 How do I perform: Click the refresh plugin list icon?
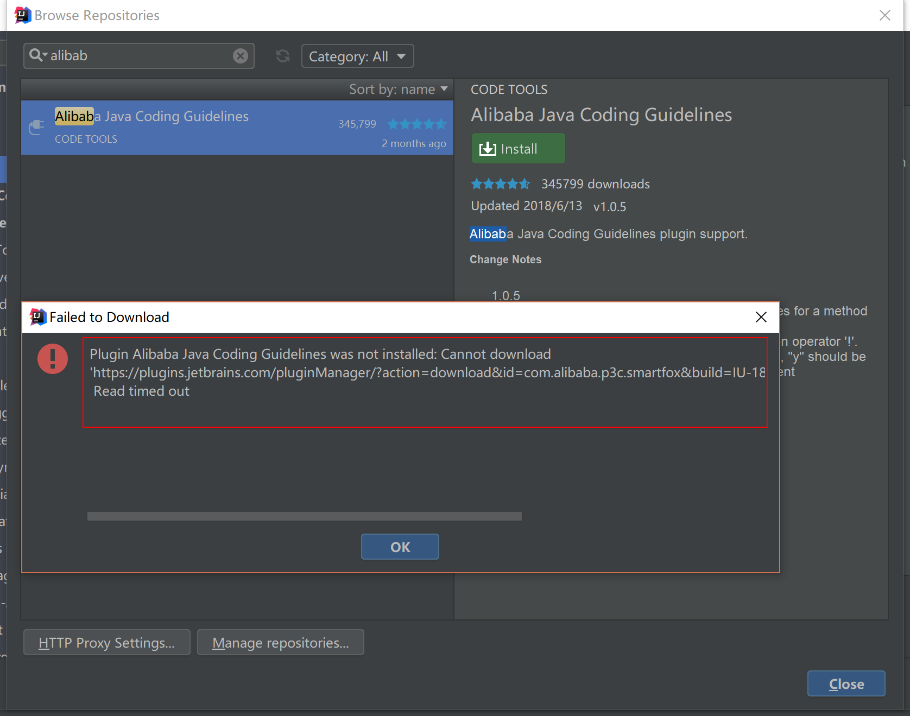click(283, 56)
